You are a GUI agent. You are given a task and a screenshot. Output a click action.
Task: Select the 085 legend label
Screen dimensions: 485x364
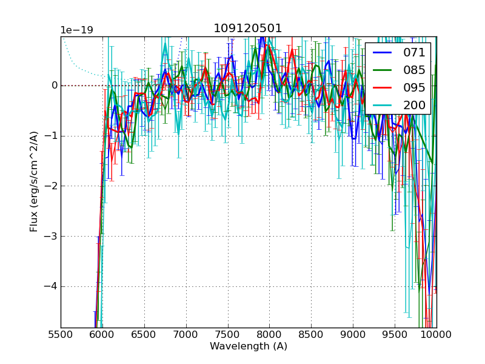[x=414, y=70]
